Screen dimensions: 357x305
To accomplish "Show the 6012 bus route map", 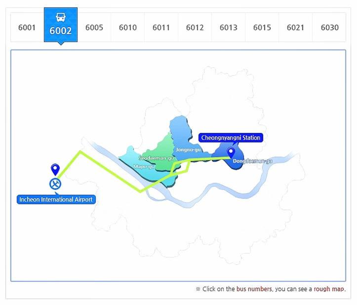I will 195,27.
